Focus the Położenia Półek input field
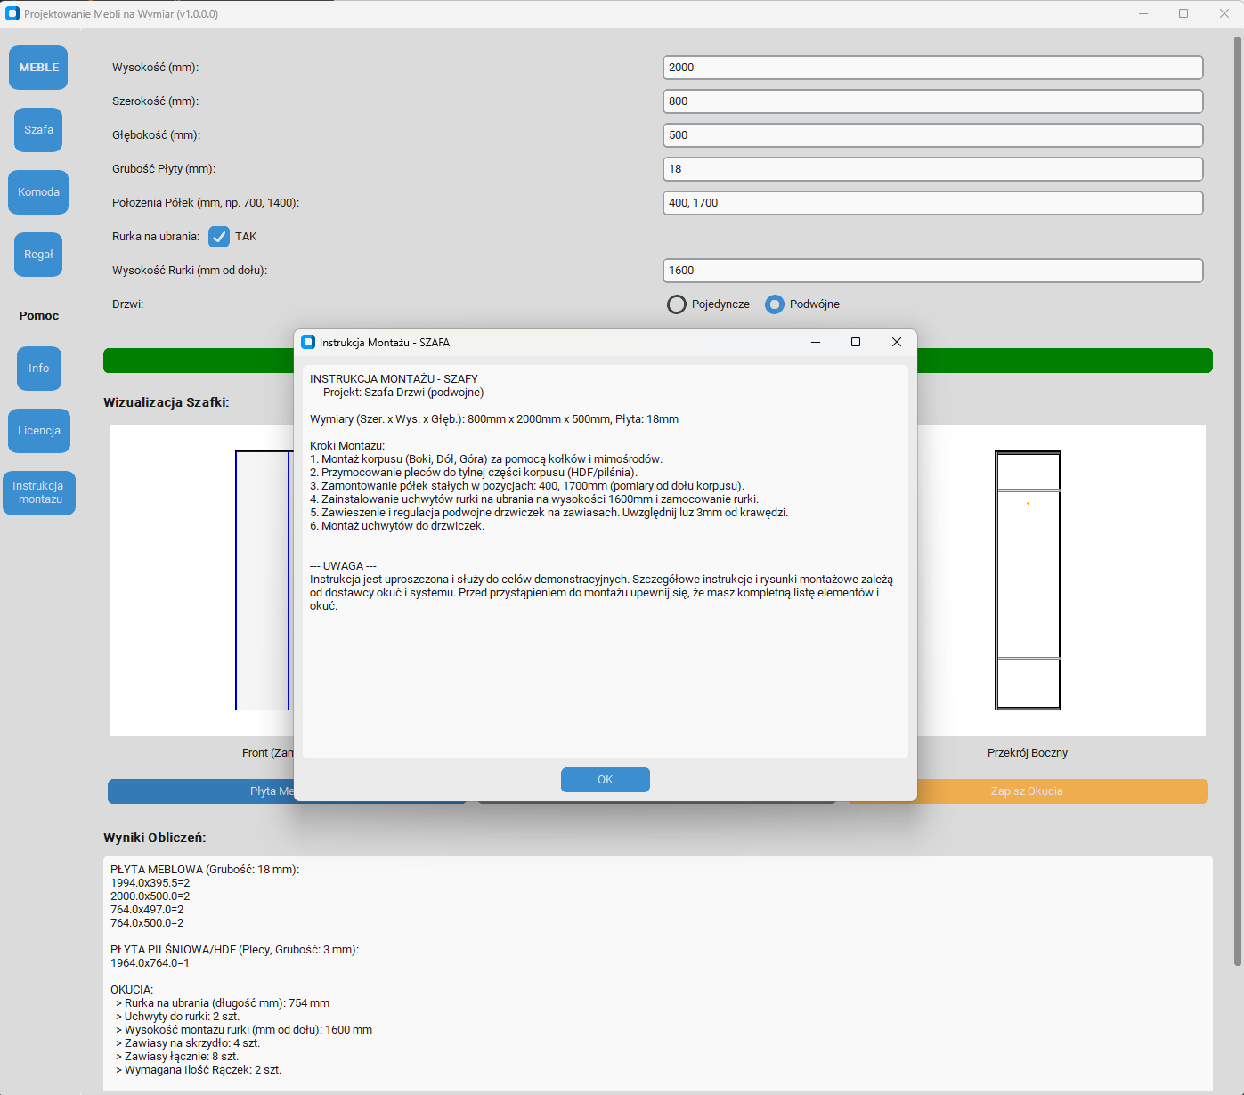Screen dimensions: 1244x1095 point(932,203)
